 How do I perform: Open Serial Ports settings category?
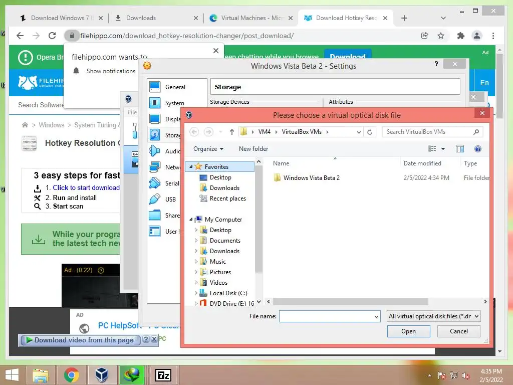[x=164, y=183]
